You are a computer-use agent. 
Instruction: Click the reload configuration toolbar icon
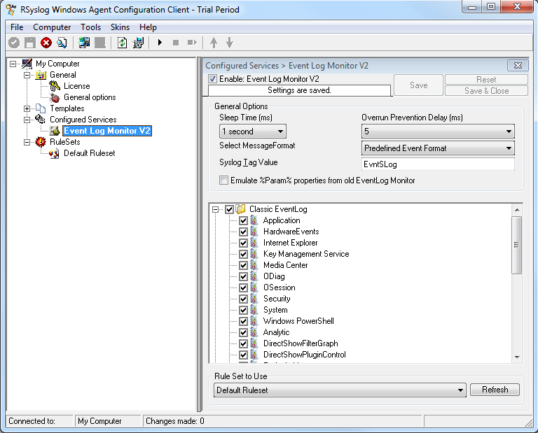coord(122,43)
